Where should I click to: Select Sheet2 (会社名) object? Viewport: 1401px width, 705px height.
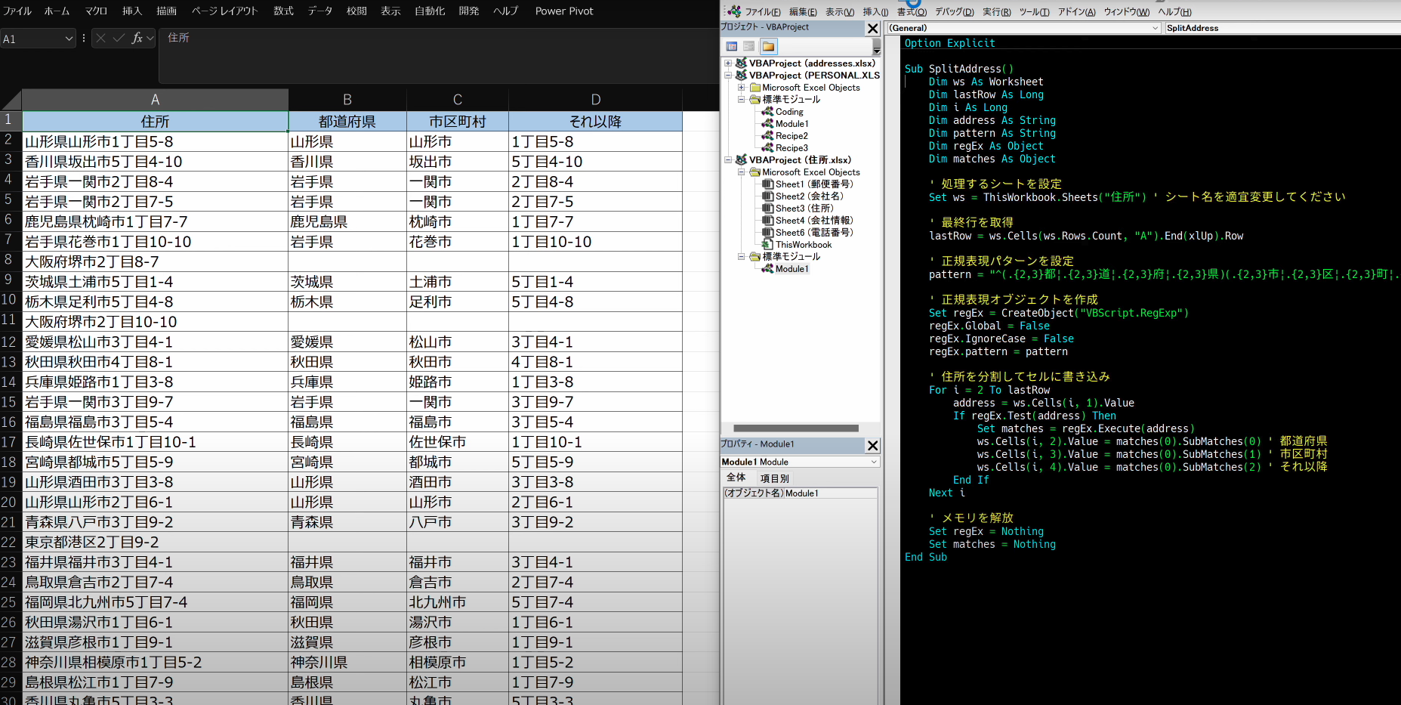coord(810,196)
